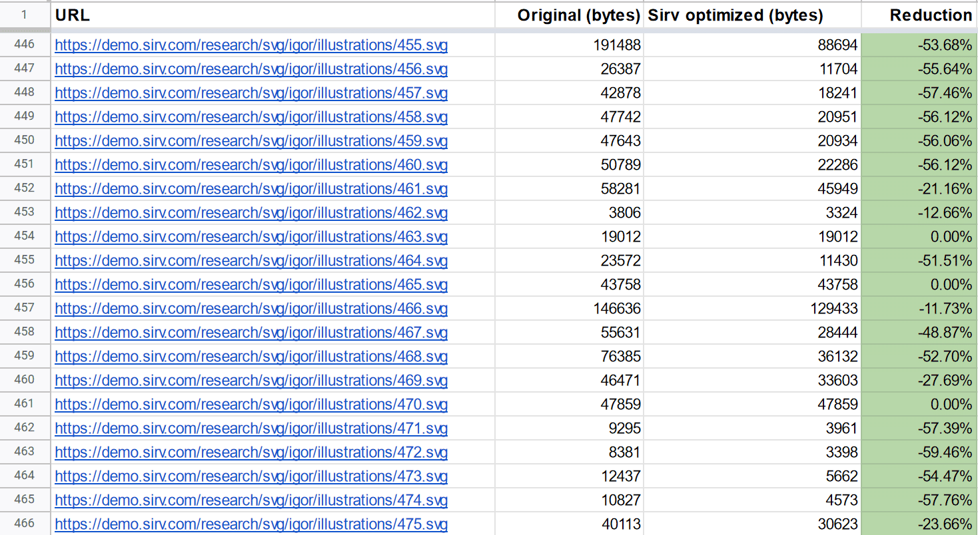Select optimized size cell 30623

752,524
